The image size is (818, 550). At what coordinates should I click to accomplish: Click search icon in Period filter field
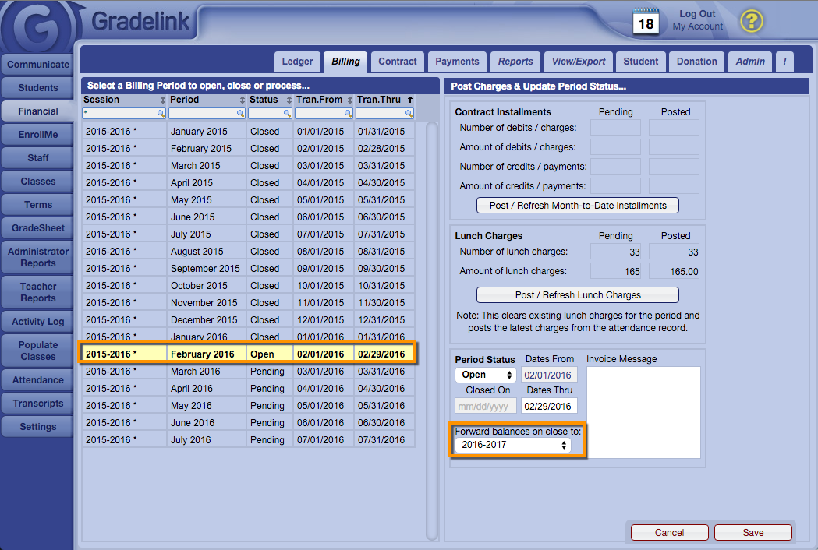(x=241, y=113)
